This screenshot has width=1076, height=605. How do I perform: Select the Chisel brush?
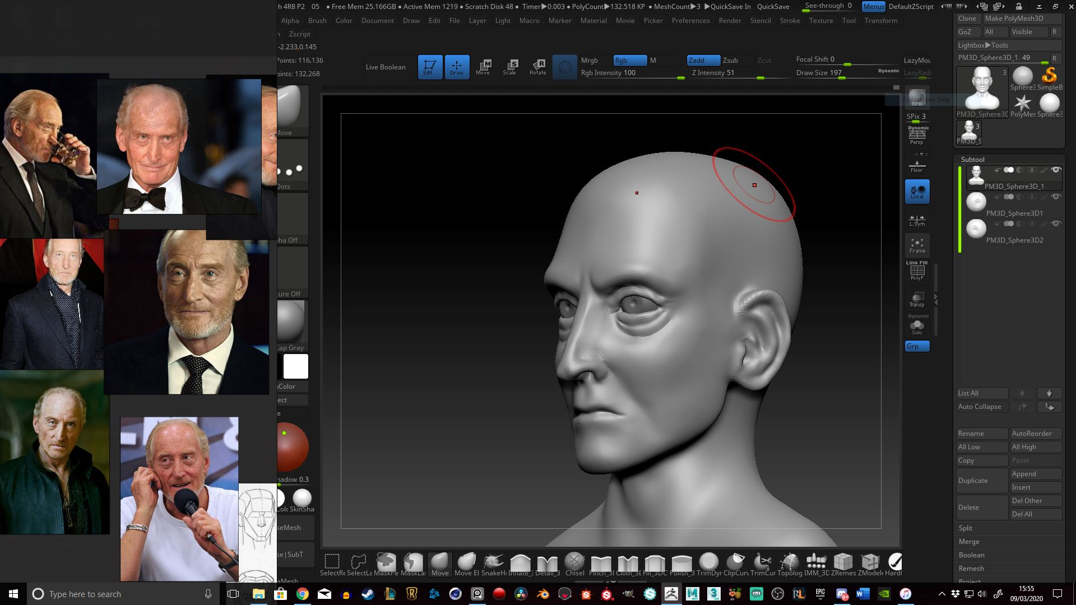click(x=574, y=564)
